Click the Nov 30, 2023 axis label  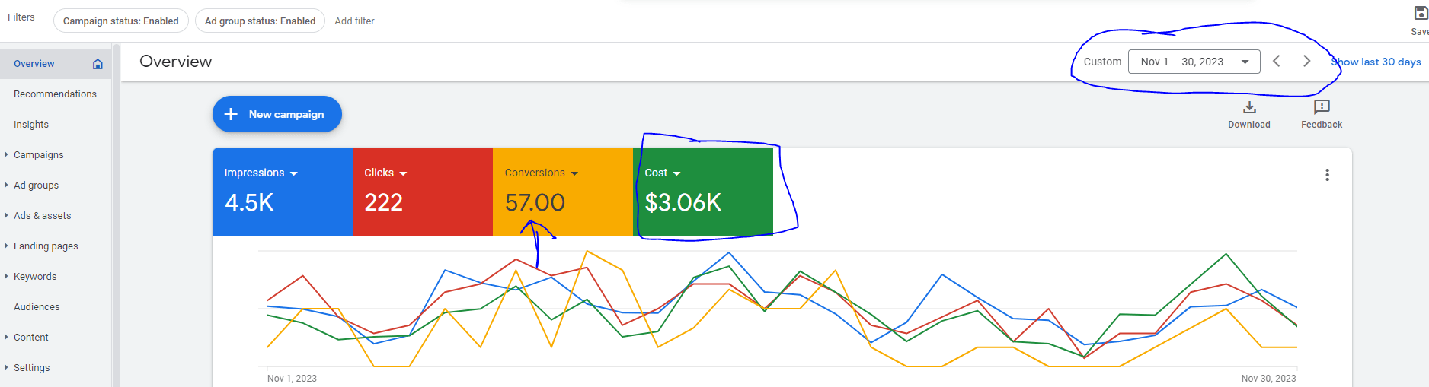(x=1268, y=378)
